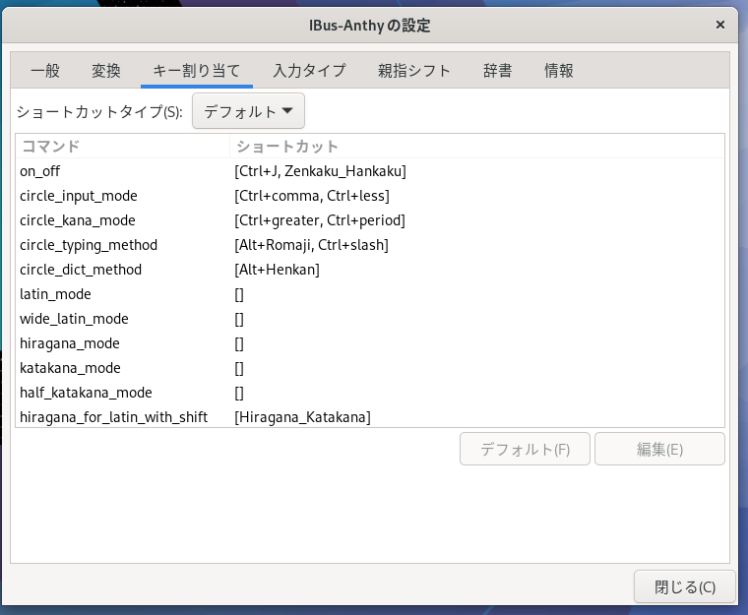Click the 編集(E) button
Screen dimensions: 748x615
(x=659, y=449)
